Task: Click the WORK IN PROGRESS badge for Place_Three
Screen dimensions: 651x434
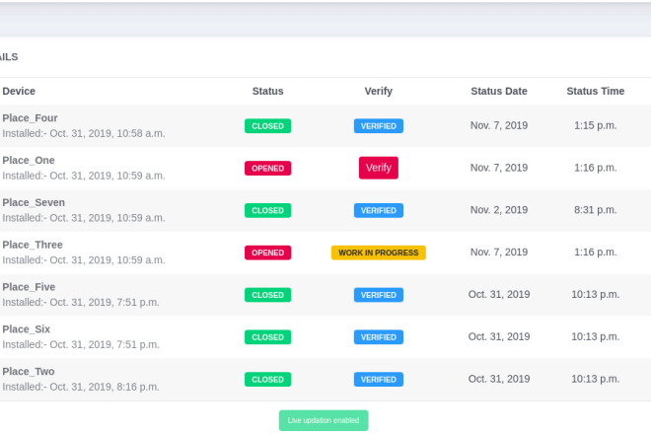Action: (378, 253)
